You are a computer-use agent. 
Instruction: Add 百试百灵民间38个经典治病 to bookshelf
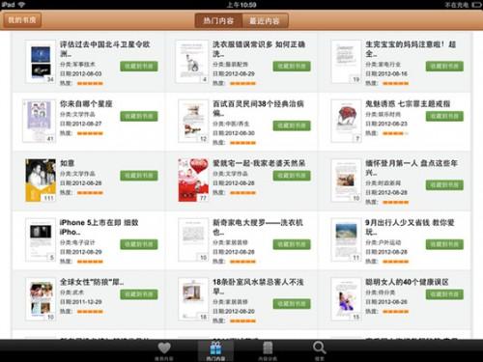(292, 125)
